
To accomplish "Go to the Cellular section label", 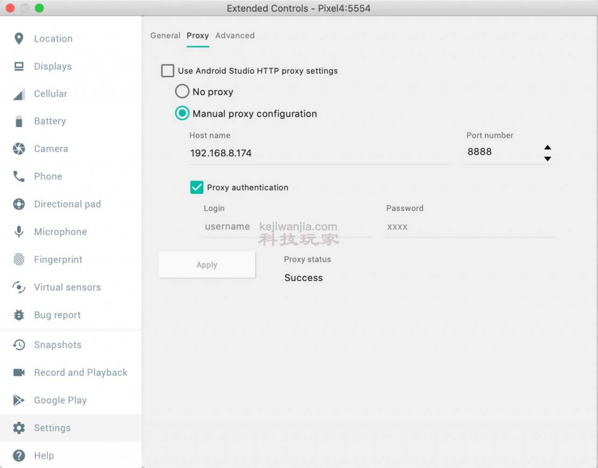I will click(50, 94).
